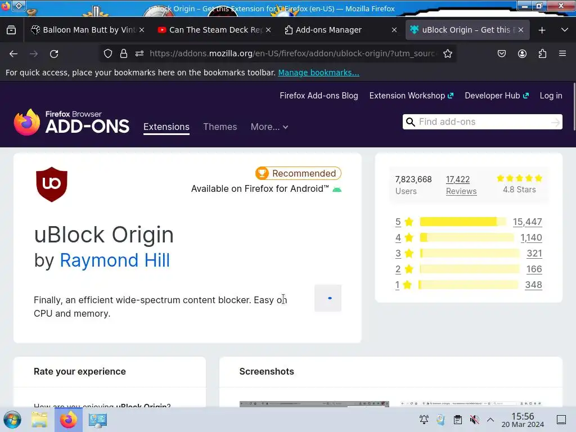
Task: Close the Add-ons Manager tab
Action: [x=394, y=30]
